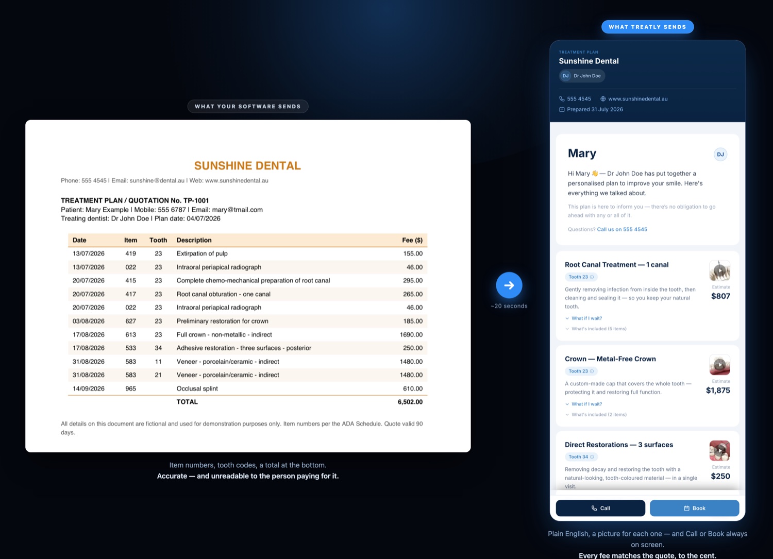The height and width of the screenshot is (559, 773).
Task: Click the Book button
Action: click(694, 508)
